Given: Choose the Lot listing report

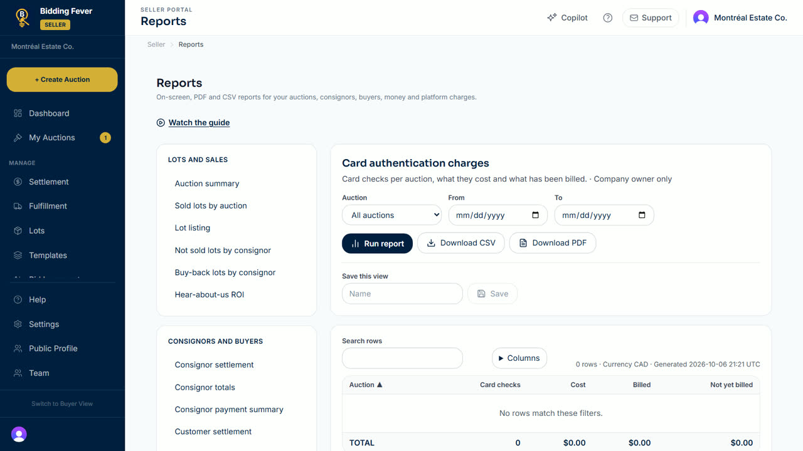Looking at the screenshot, I should click(193, 228).
